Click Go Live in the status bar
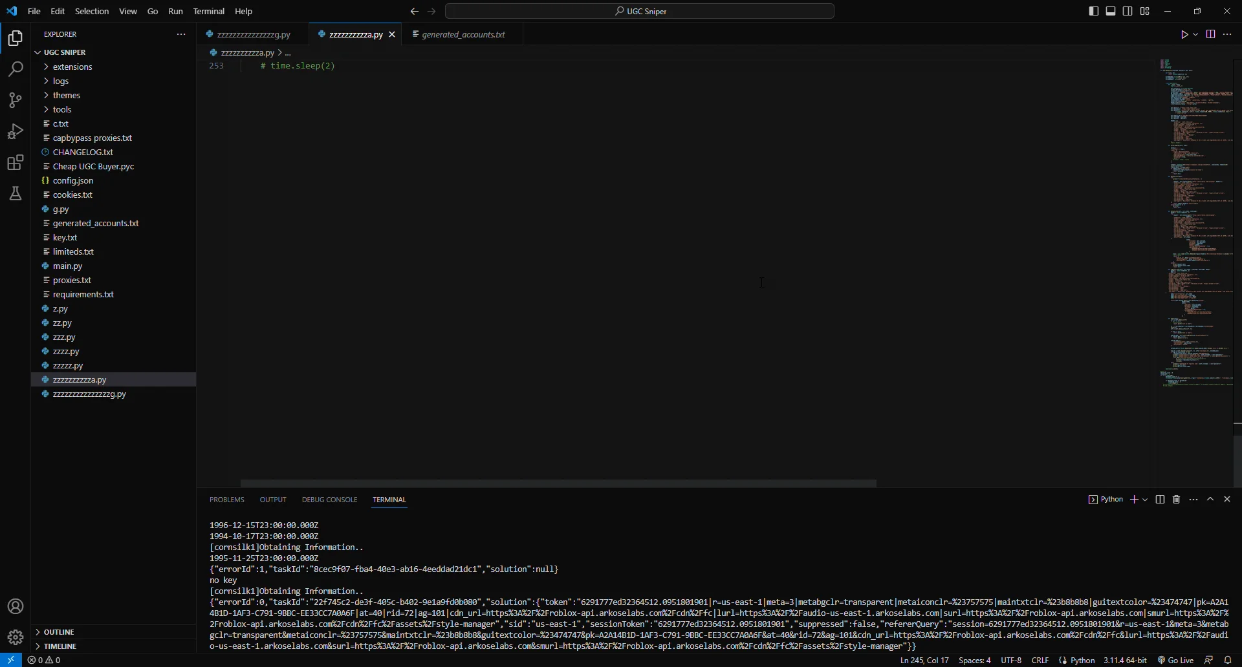 [x=1181, y=660]
